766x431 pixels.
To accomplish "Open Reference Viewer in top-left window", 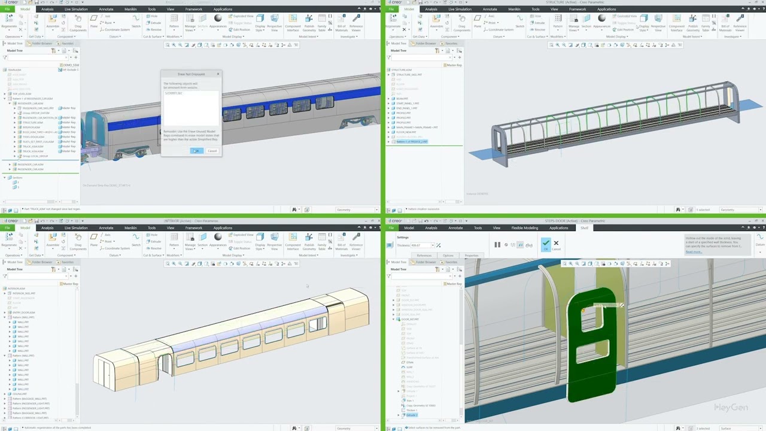I will (356, 23).
